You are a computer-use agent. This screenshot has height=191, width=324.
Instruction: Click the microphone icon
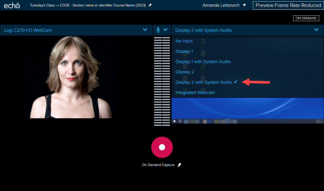tap(158, 30)
